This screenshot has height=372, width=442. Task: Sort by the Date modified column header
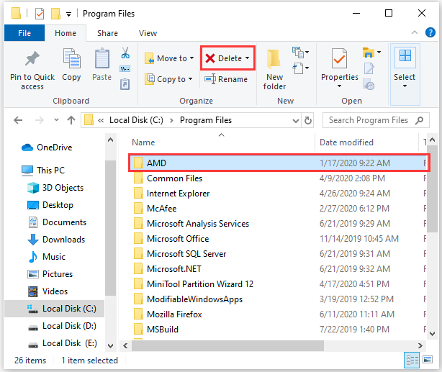tap(346, 142)
